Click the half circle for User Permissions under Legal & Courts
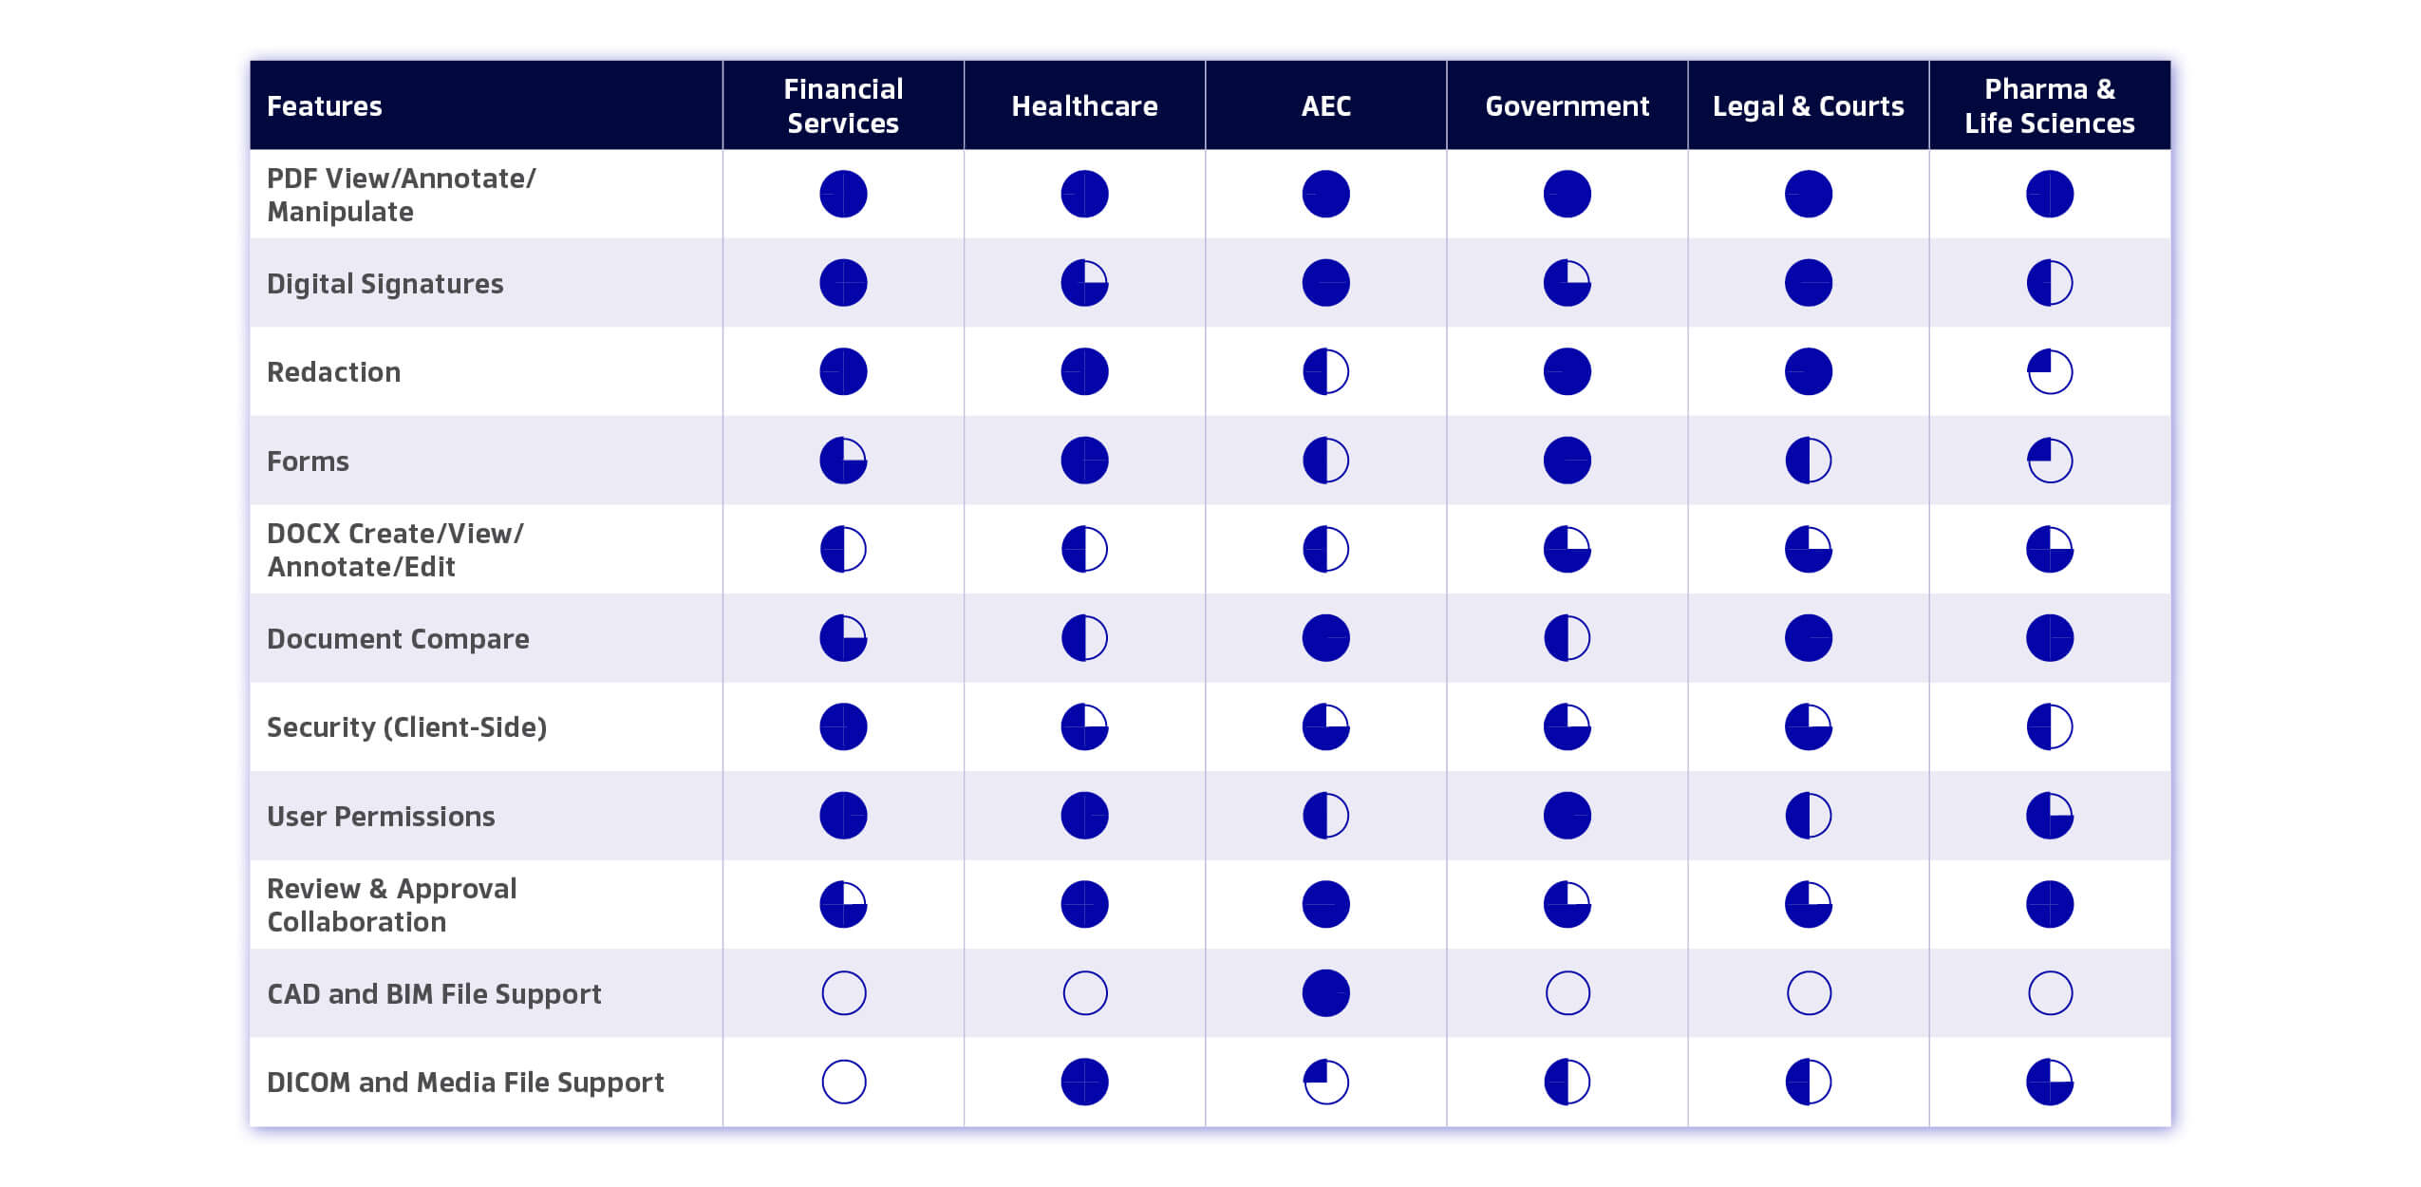 coord(1808,816)
